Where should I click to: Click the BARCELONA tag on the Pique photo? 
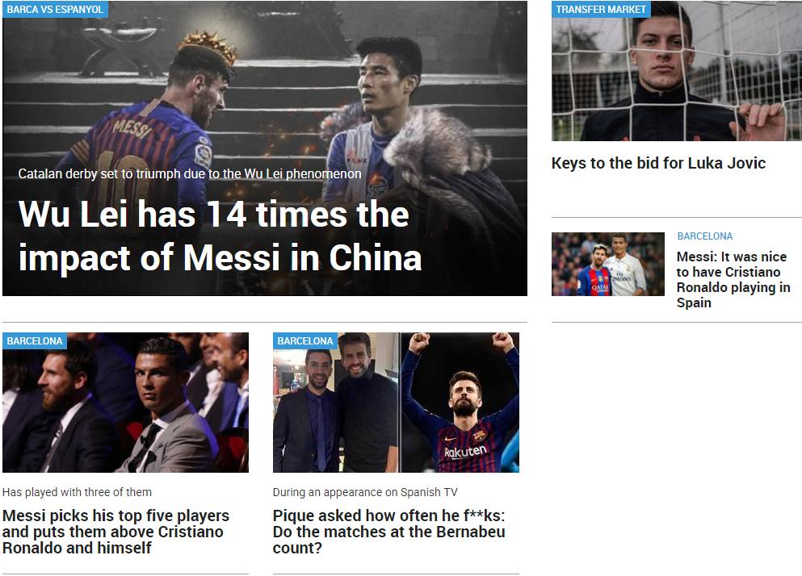point(304,341)
